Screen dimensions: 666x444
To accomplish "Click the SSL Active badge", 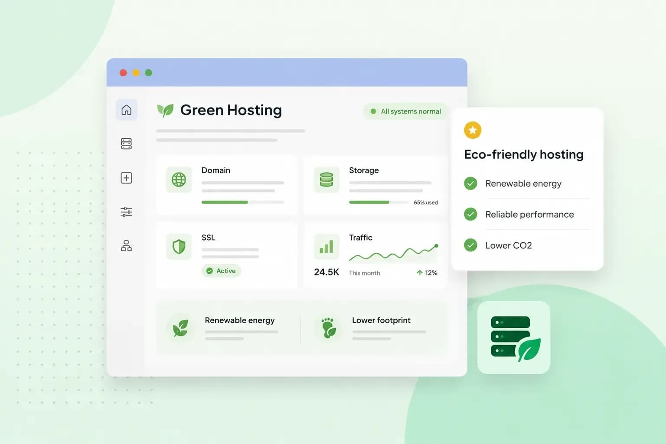I will click(x=221, y=271).
